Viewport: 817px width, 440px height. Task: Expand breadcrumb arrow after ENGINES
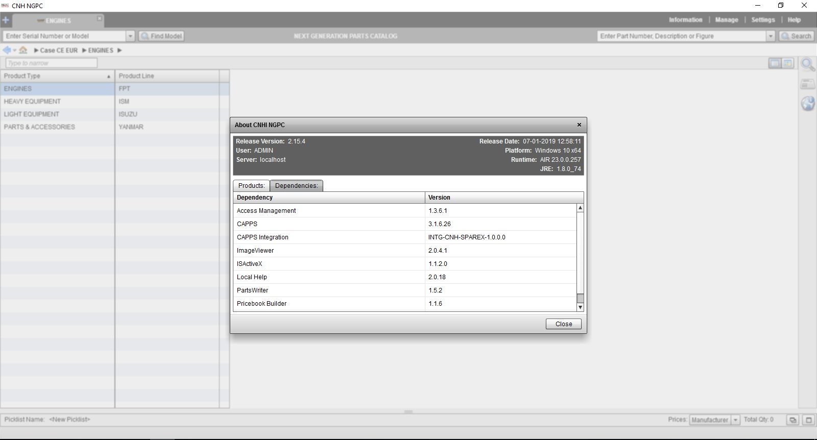click(119, 51)
